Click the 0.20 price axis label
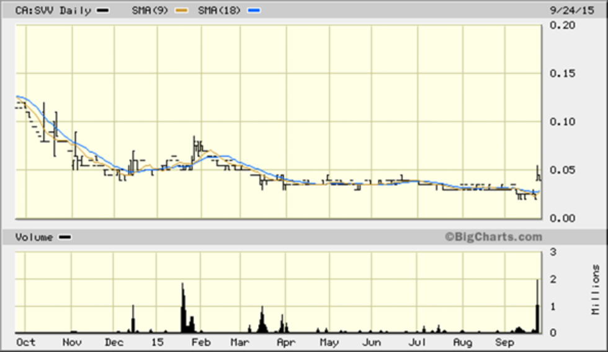Screen dimensions: 608x352 (x=563, y=25)
